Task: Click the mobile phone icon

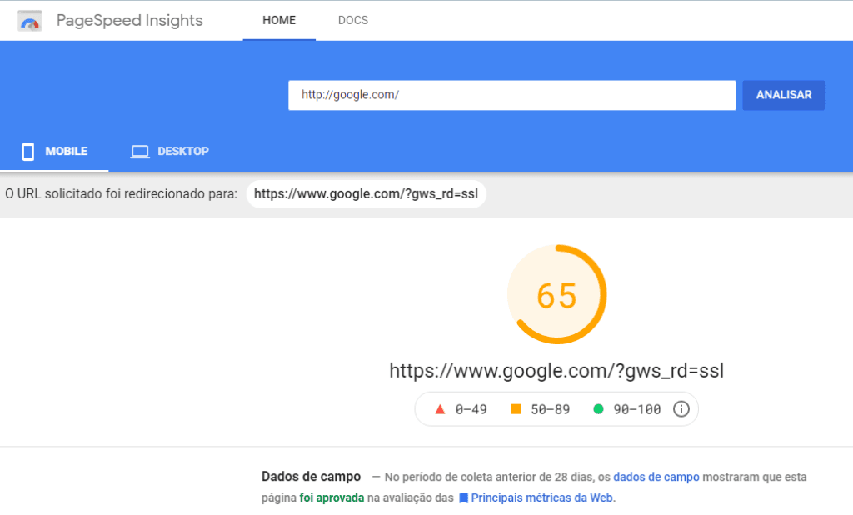Action: (x=27, y=152)
